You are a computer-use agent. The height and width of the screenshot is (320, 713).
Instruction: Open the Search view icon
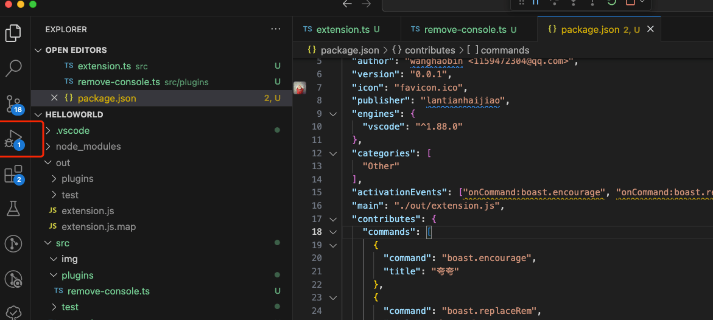[x=13, y=68]
